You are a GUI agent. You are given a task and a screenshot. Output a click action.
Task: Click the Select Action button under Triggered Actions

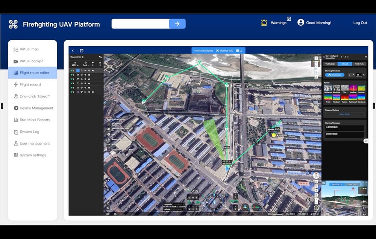345,114
